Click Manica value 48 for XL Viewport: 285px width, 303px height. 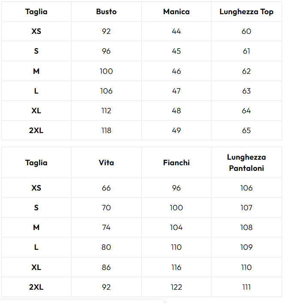pyautogui.click(x=176, y=111)
